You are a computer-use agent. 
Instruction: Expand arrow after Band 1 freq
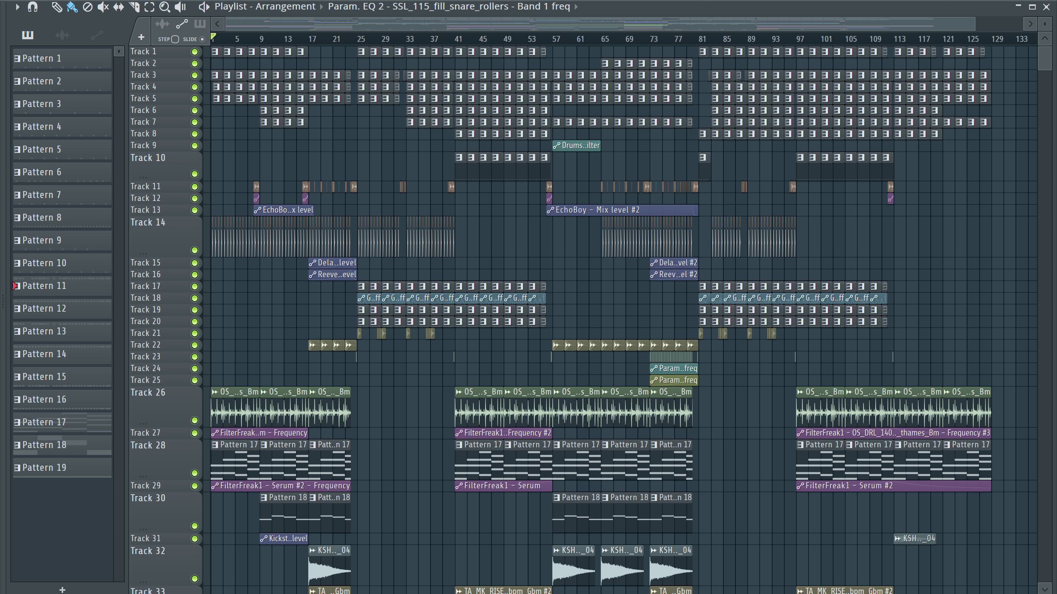click(576, 7)
